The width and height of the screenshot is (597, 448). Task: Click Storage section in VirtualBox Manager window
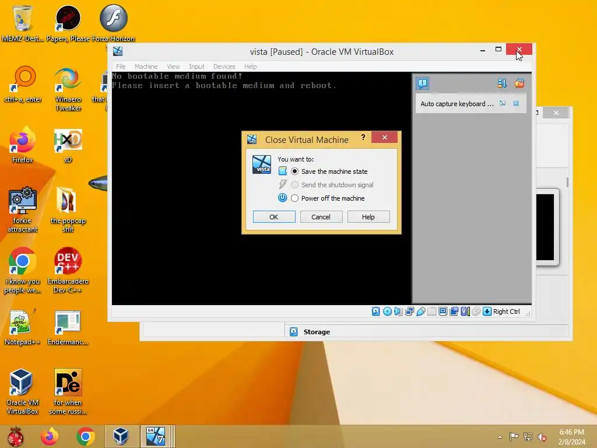[x=317, y=332]
